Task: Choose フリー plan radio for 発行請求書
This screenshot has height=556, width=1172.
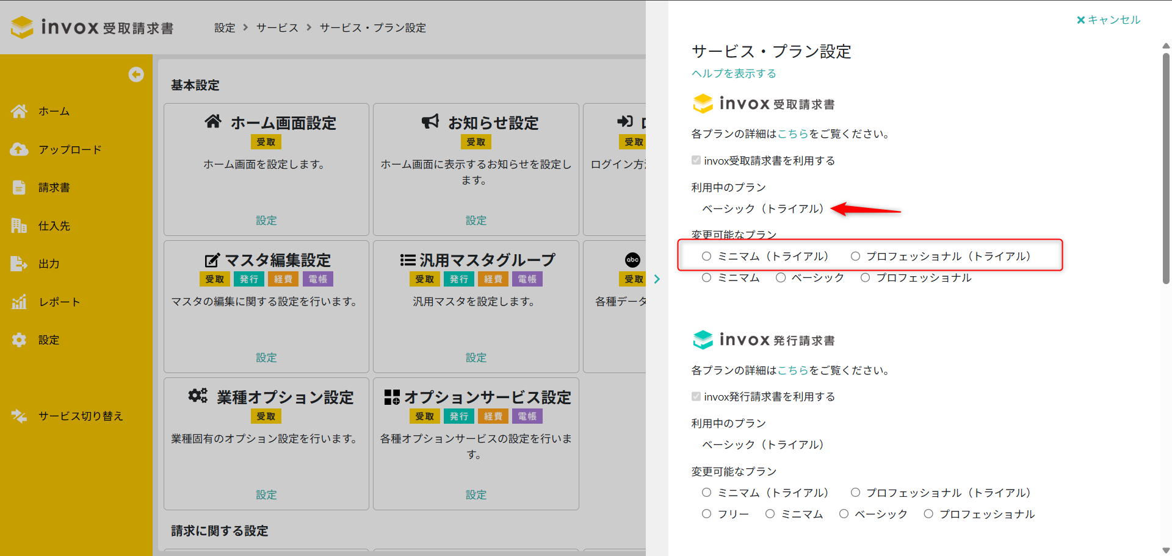Action: [706, 514]
